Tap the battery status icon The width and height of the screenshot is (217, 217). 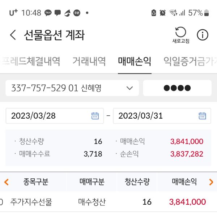(x=207, y=13)
